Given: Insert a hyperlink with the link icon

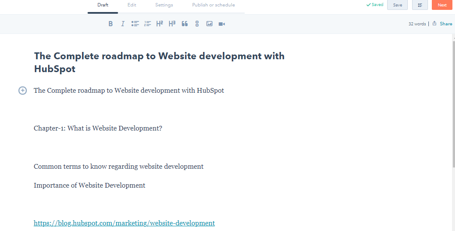Looking at the screenshot, I should (x=197, y=24).
